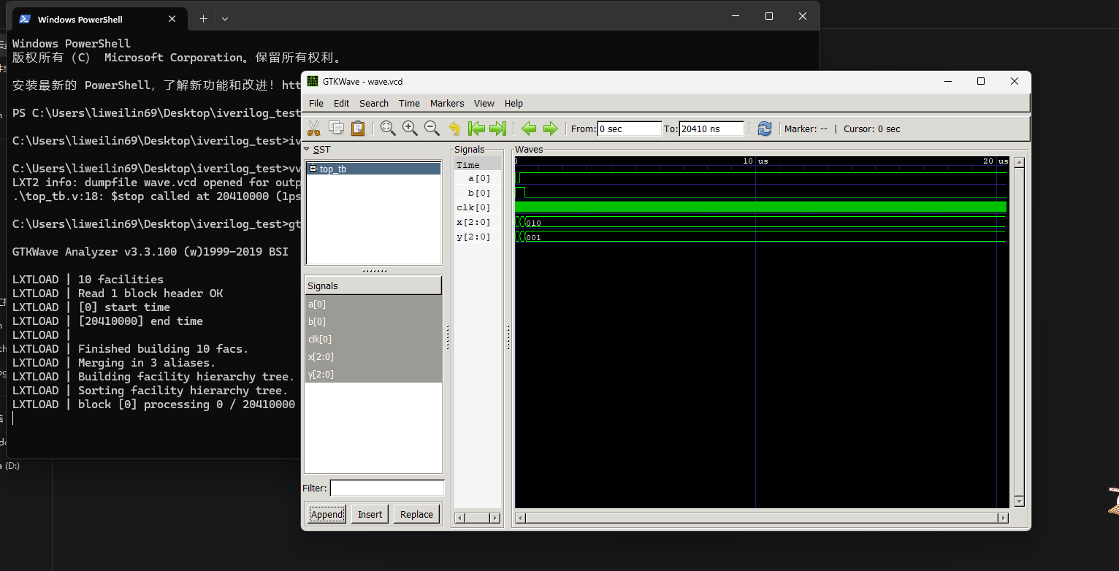Click the 001 value on y waveform
The height and width of the screenshot is (571, 1119).
click(x=533, y=237)
